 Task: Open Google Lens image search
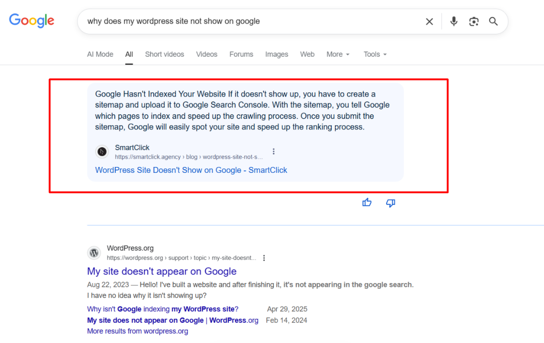474,21
